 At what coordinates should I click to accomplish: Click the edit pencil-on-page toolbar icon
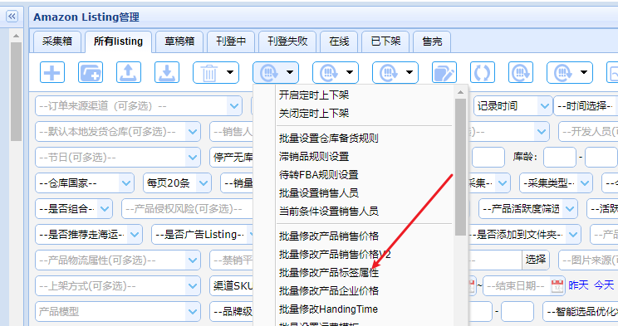(x=444, y=72)
